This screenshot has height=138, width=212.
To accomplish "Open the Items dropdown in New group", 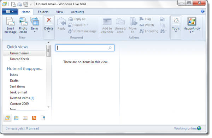I will (x=35, y=25).
